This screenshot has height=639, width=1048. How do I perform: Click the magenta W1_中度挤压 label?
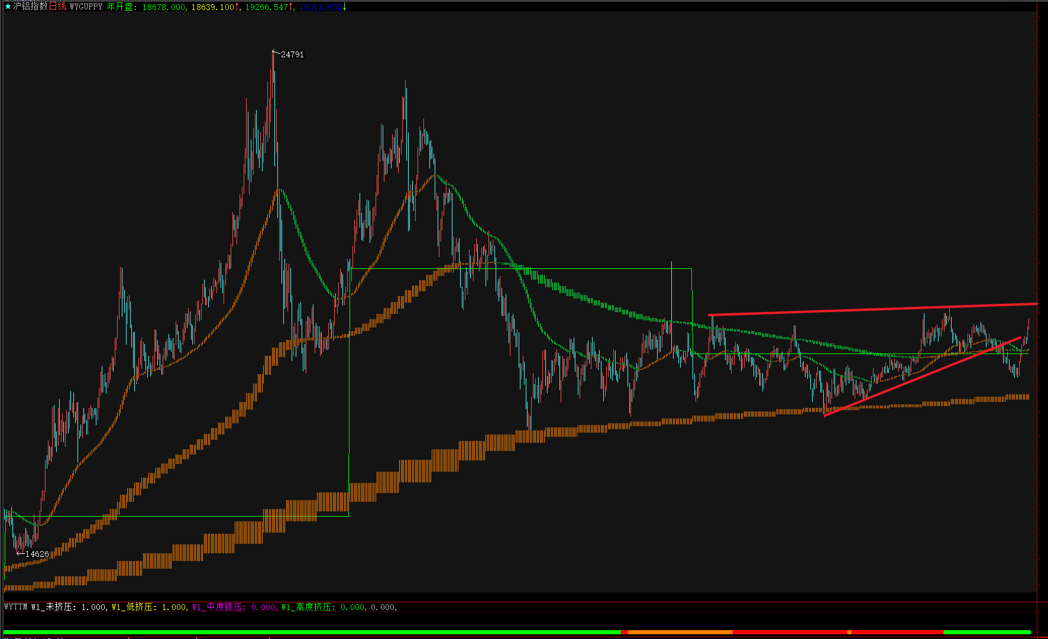tap(217, 607)
